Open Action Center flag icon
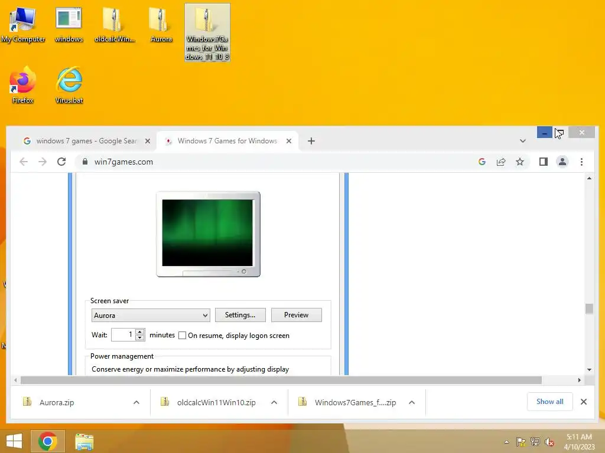The image size is (605, 453). [521, 442]
